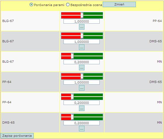Click slider handle in BLG-67 vs PP-64 row
Viewport: 164px width, 139px height.
tap(82, 15)
